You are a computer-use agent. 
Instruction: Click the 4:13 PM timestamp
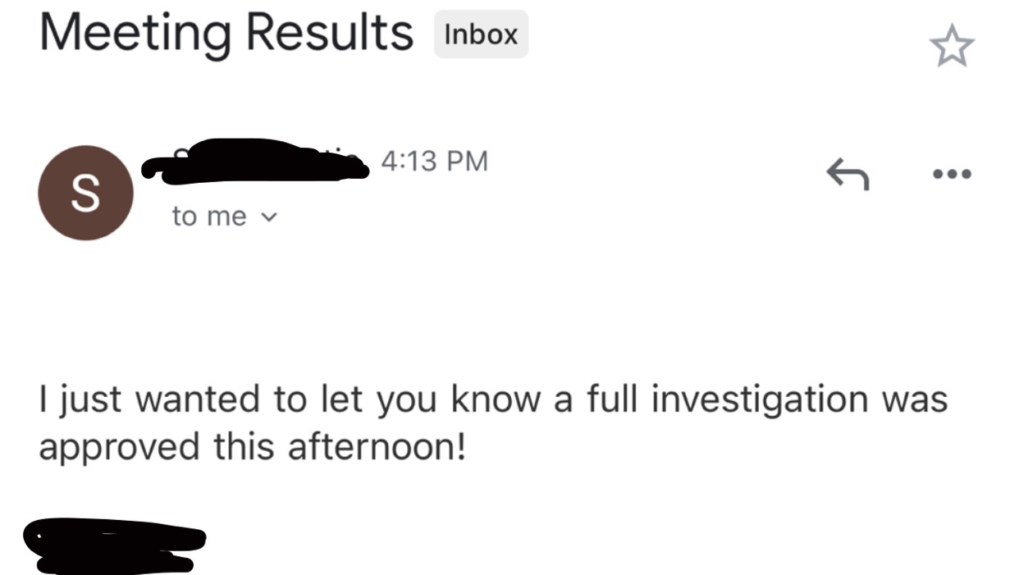click(434, 161)
